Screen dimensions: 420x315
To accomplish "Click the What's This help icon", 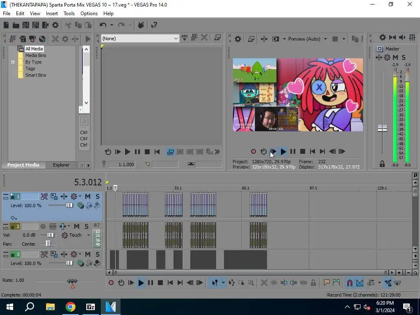I will (154, 25).
